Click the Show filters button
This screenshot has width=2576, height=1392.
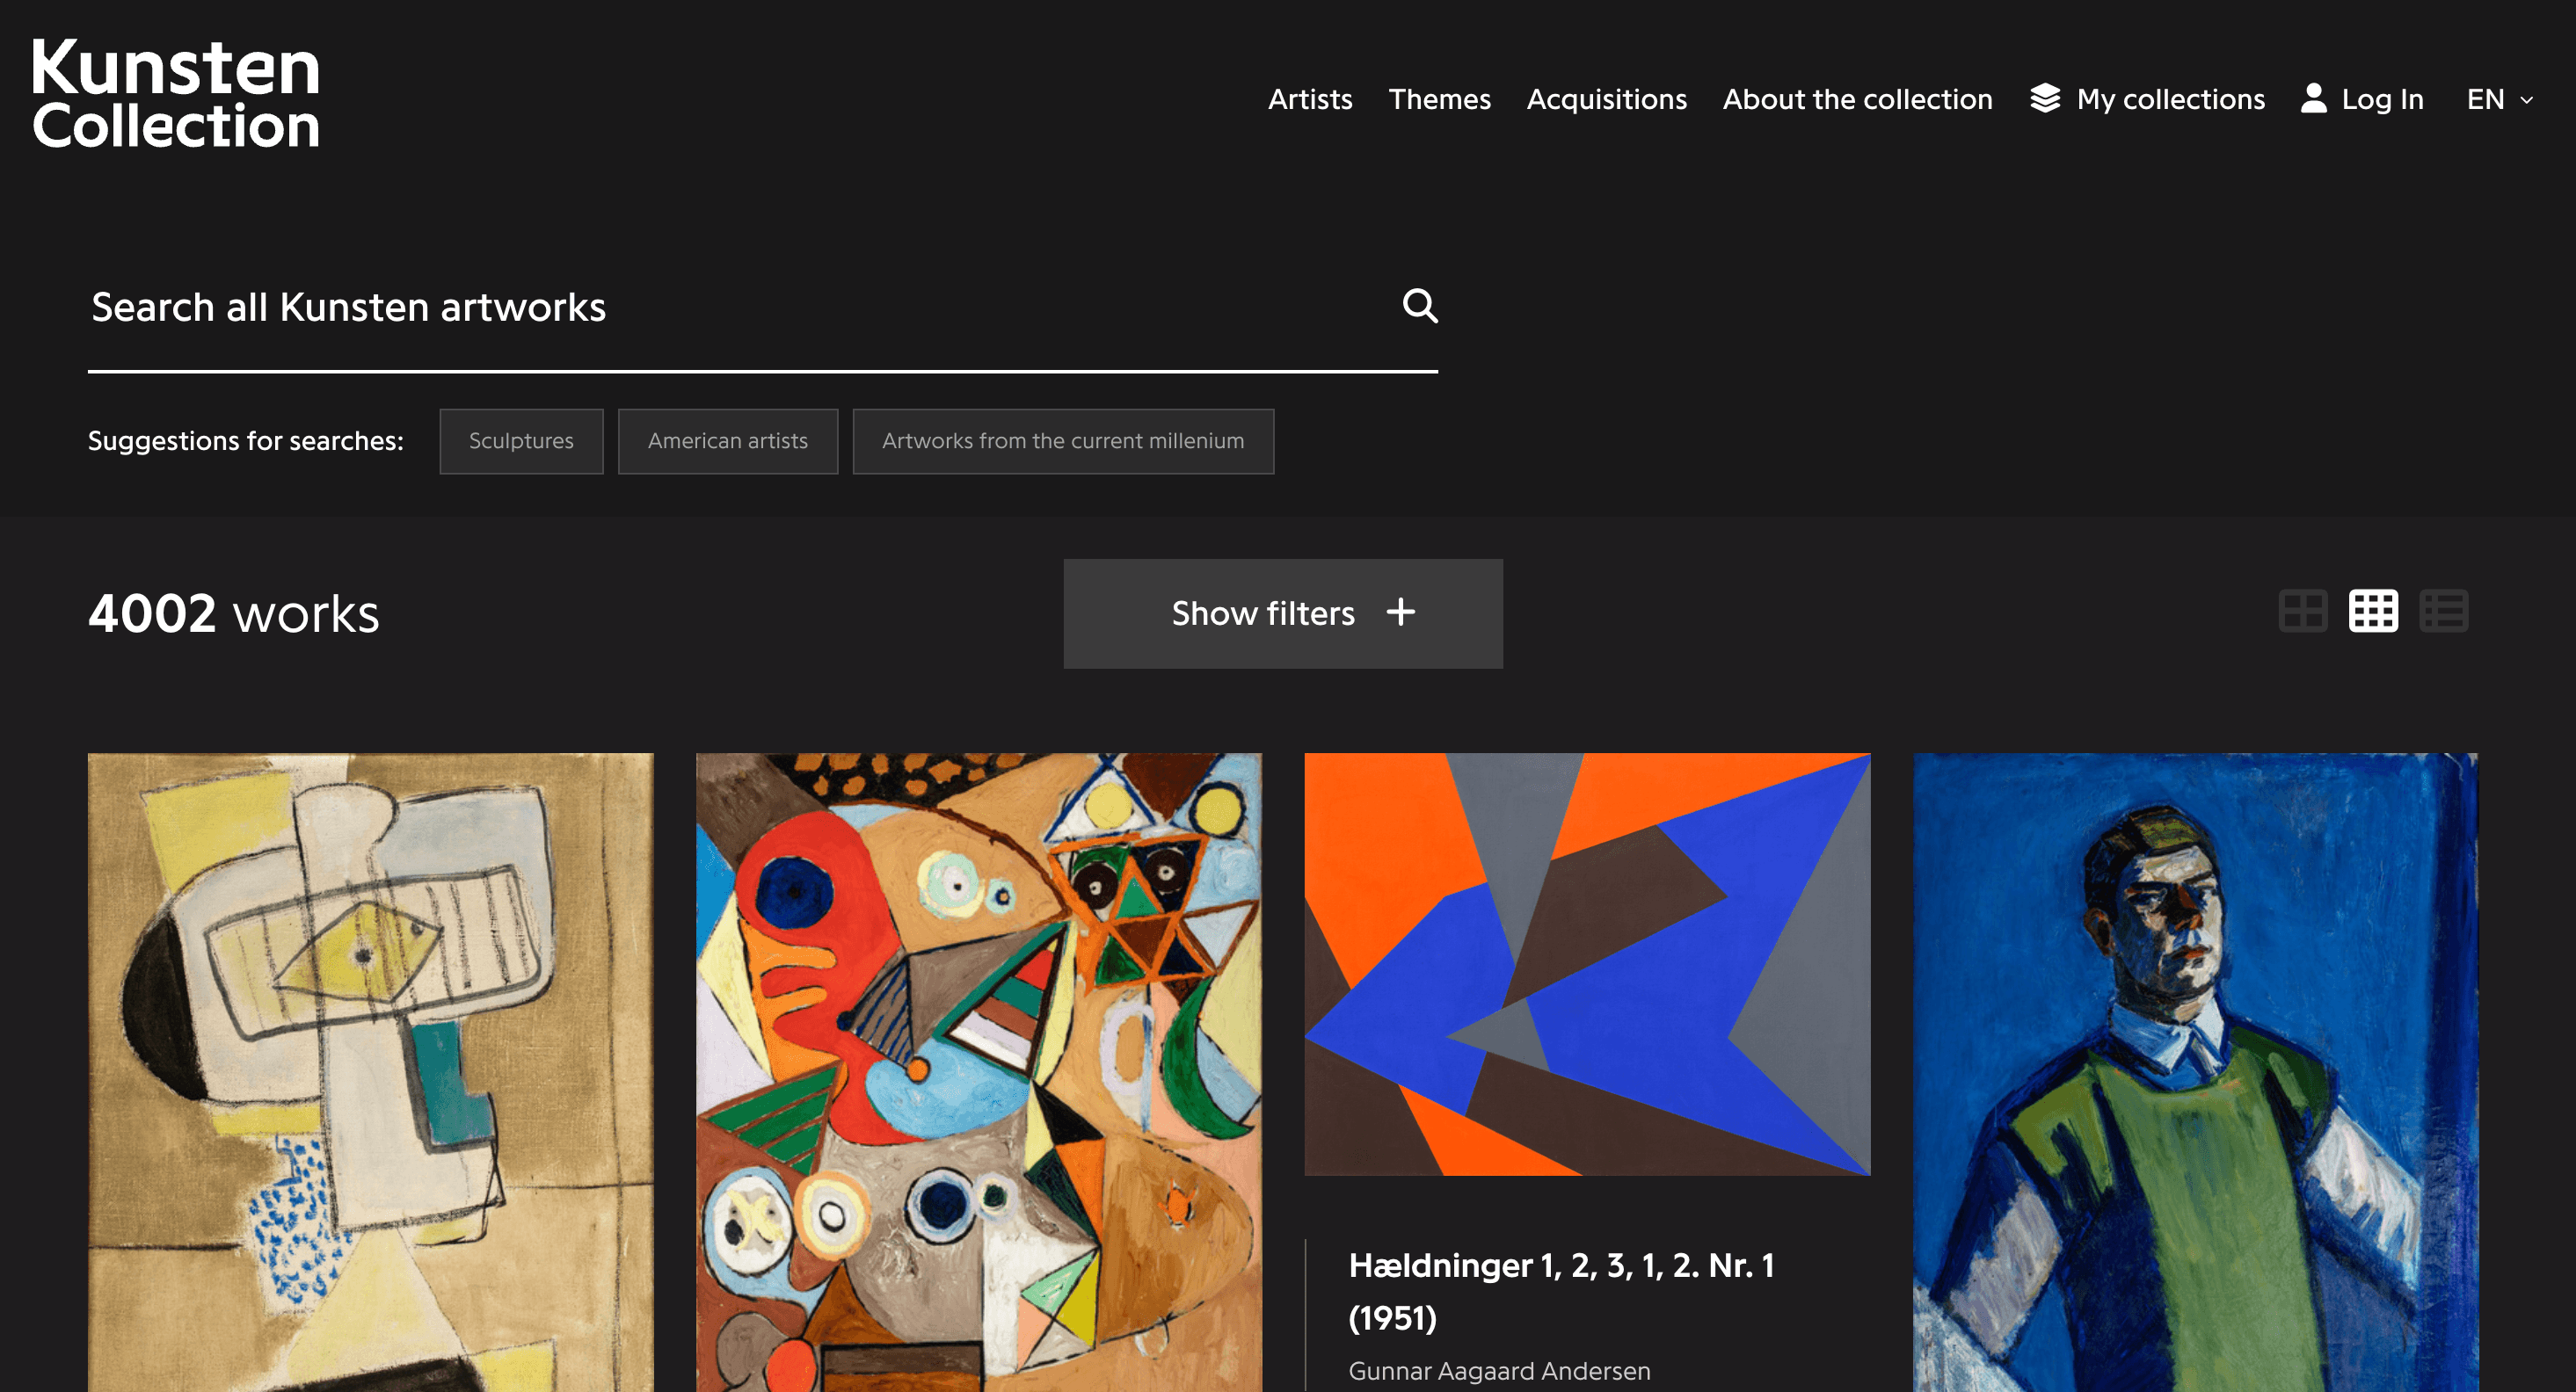click(x=1283, y=613)
